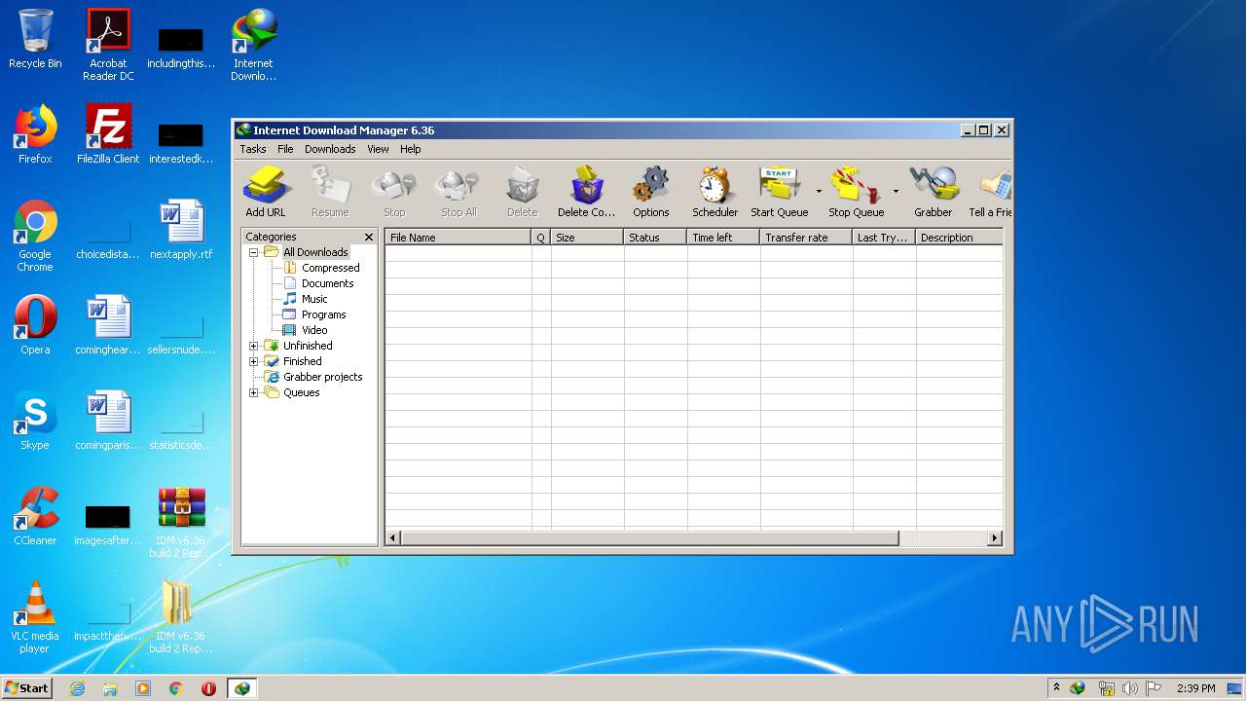1246x701 pixels.
Task: Click the taskbar clock showing 2:39 PM
Action: click(1195, 688)
